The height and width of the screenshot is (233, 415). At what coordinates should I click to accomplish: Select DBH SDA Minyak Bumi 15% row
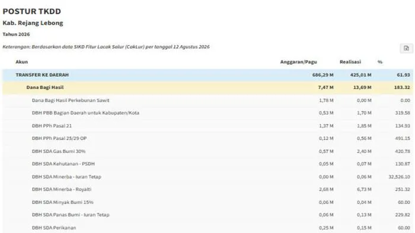coord(207,202)
